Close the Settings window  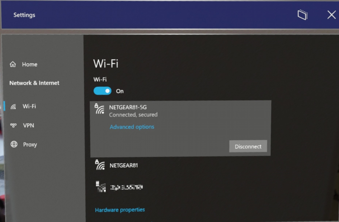tap(331, 15)
